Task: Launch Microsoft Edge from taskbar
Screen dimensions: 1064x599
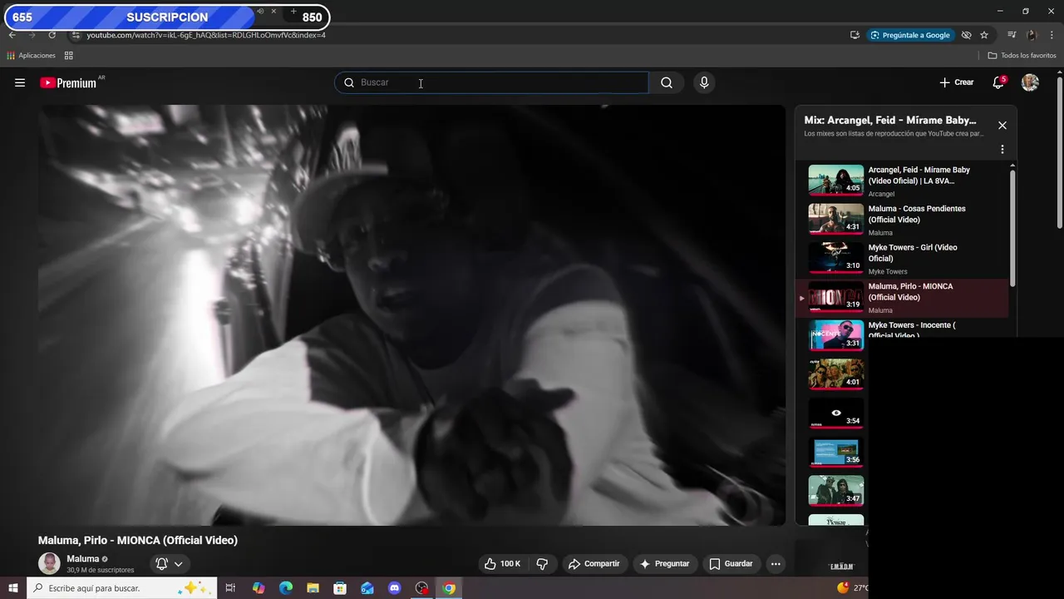Action: (285, 588)
